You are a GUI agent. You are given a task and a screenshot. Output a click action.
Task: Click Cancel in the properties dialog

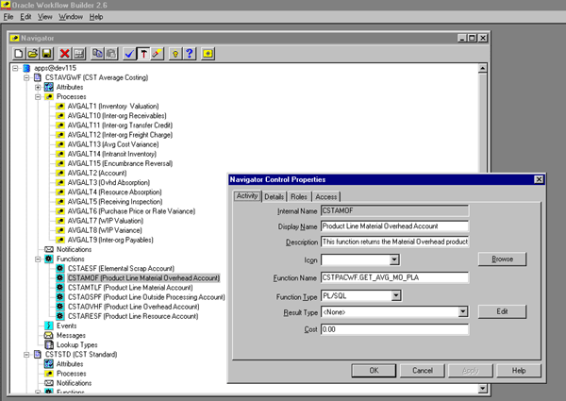[423, 371]
